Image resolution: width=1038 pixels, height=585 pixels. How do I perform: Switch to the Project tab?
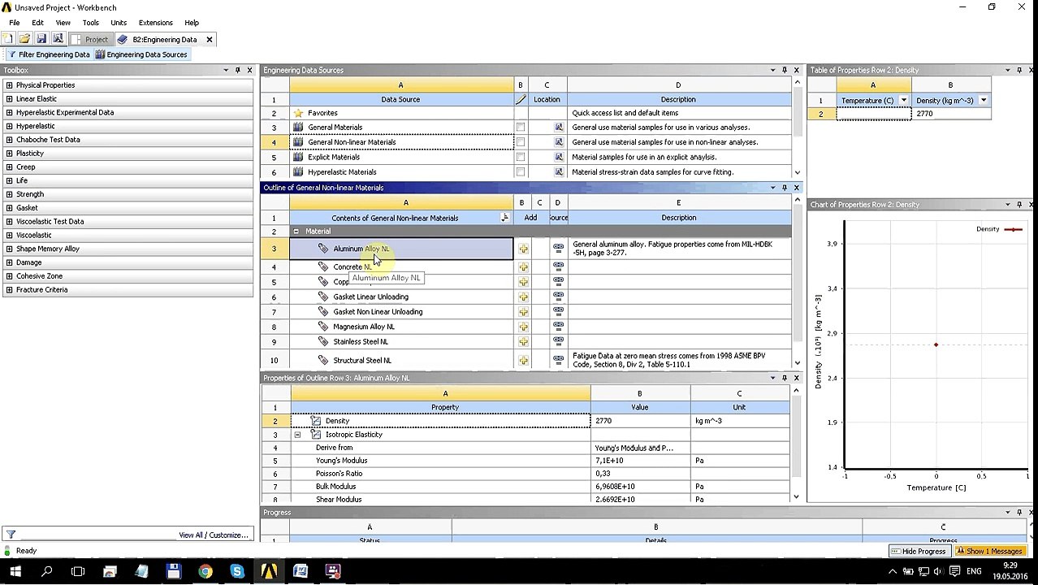coord(89,39)
